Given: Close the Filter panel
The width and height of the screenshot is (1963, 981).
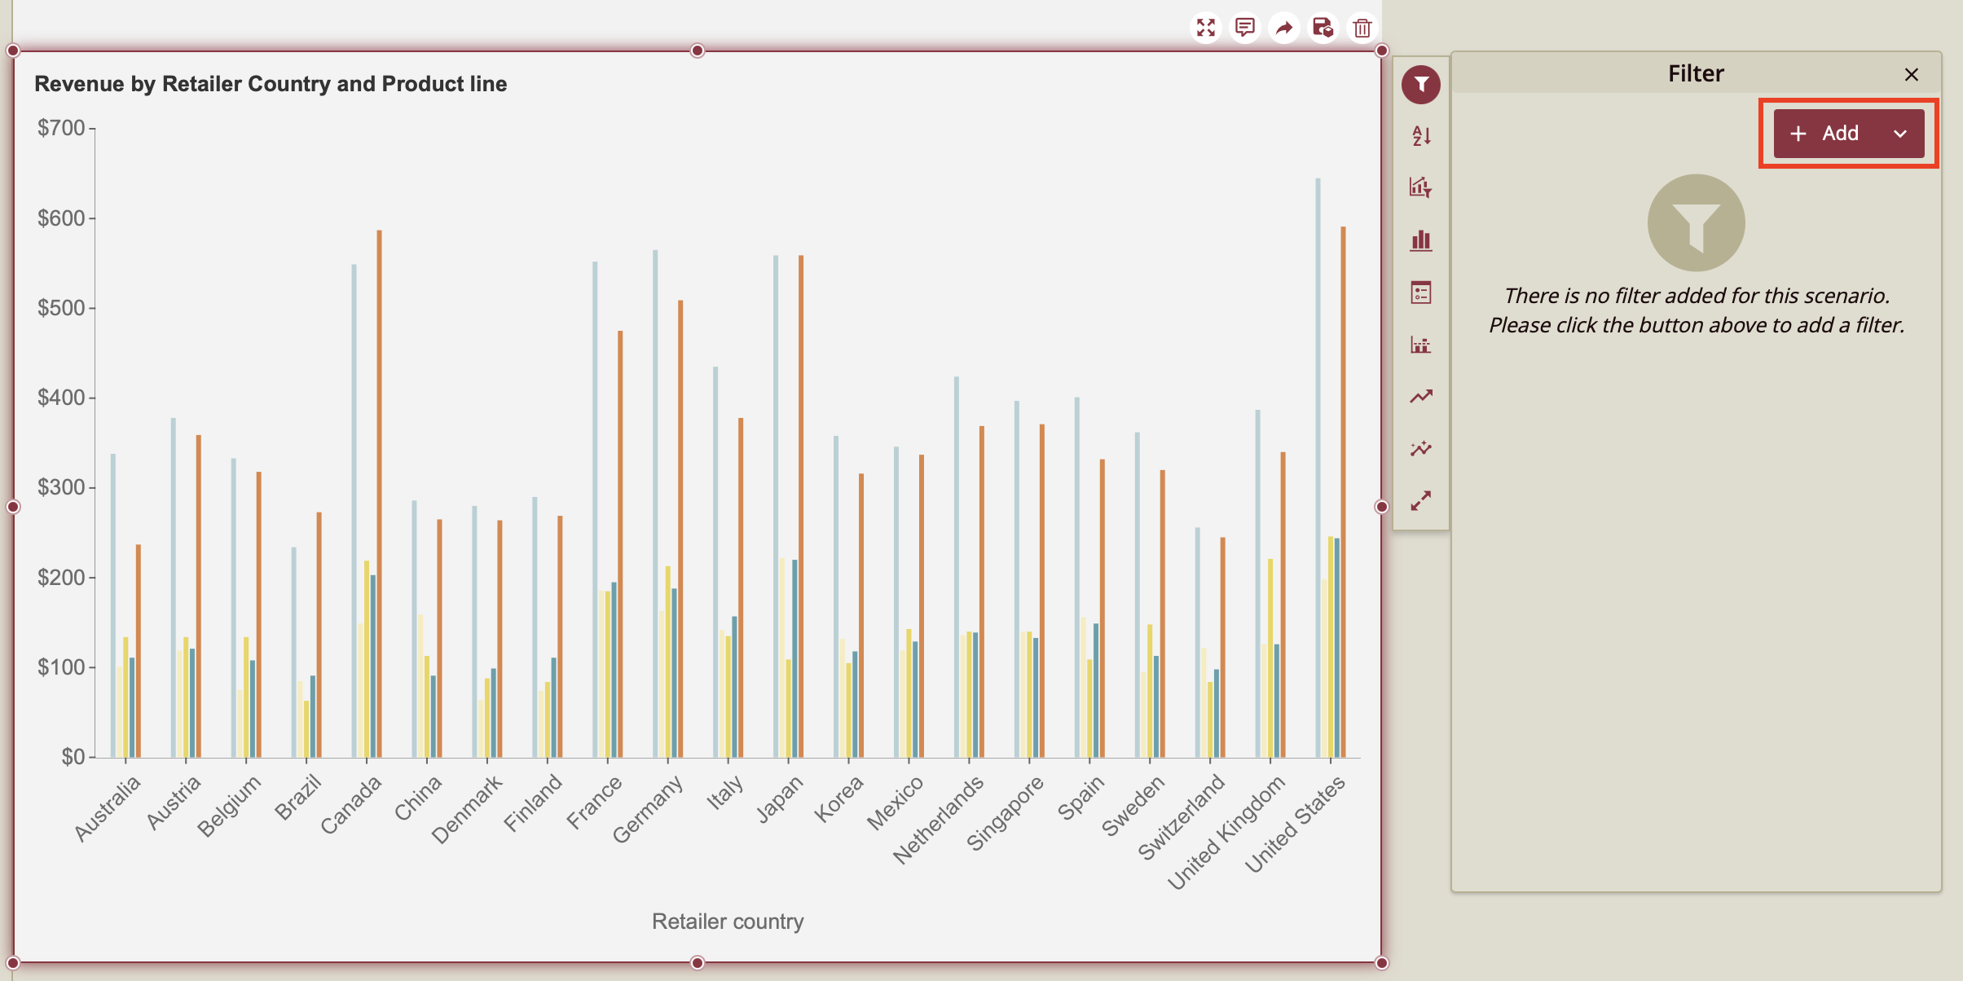Looking at the screenshot, I should click(1911, 74).
